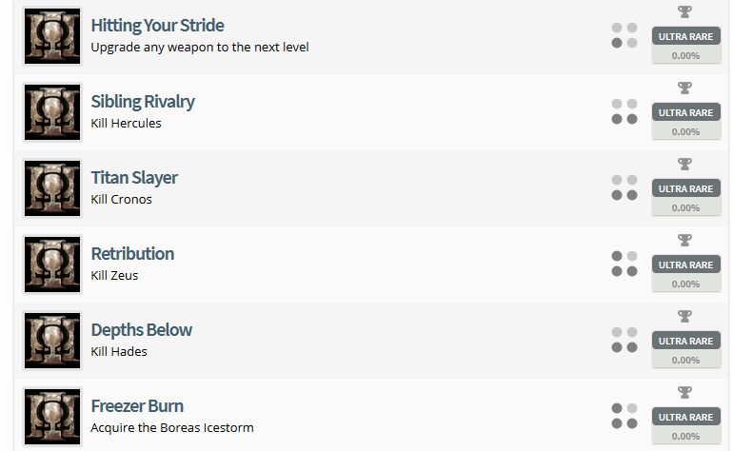The image size is (733, 451).
Task: Click the Hitting Your Stride trophy image
Action: (x=52, y=36)
